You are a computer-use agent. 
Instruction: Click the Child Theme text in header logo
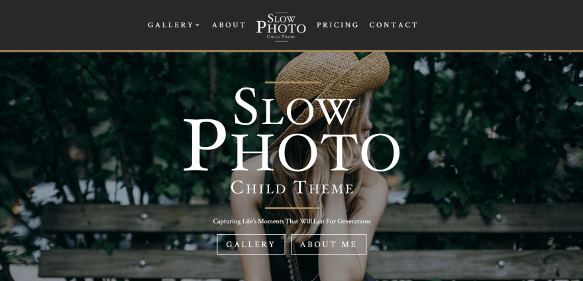coord(281,37)
